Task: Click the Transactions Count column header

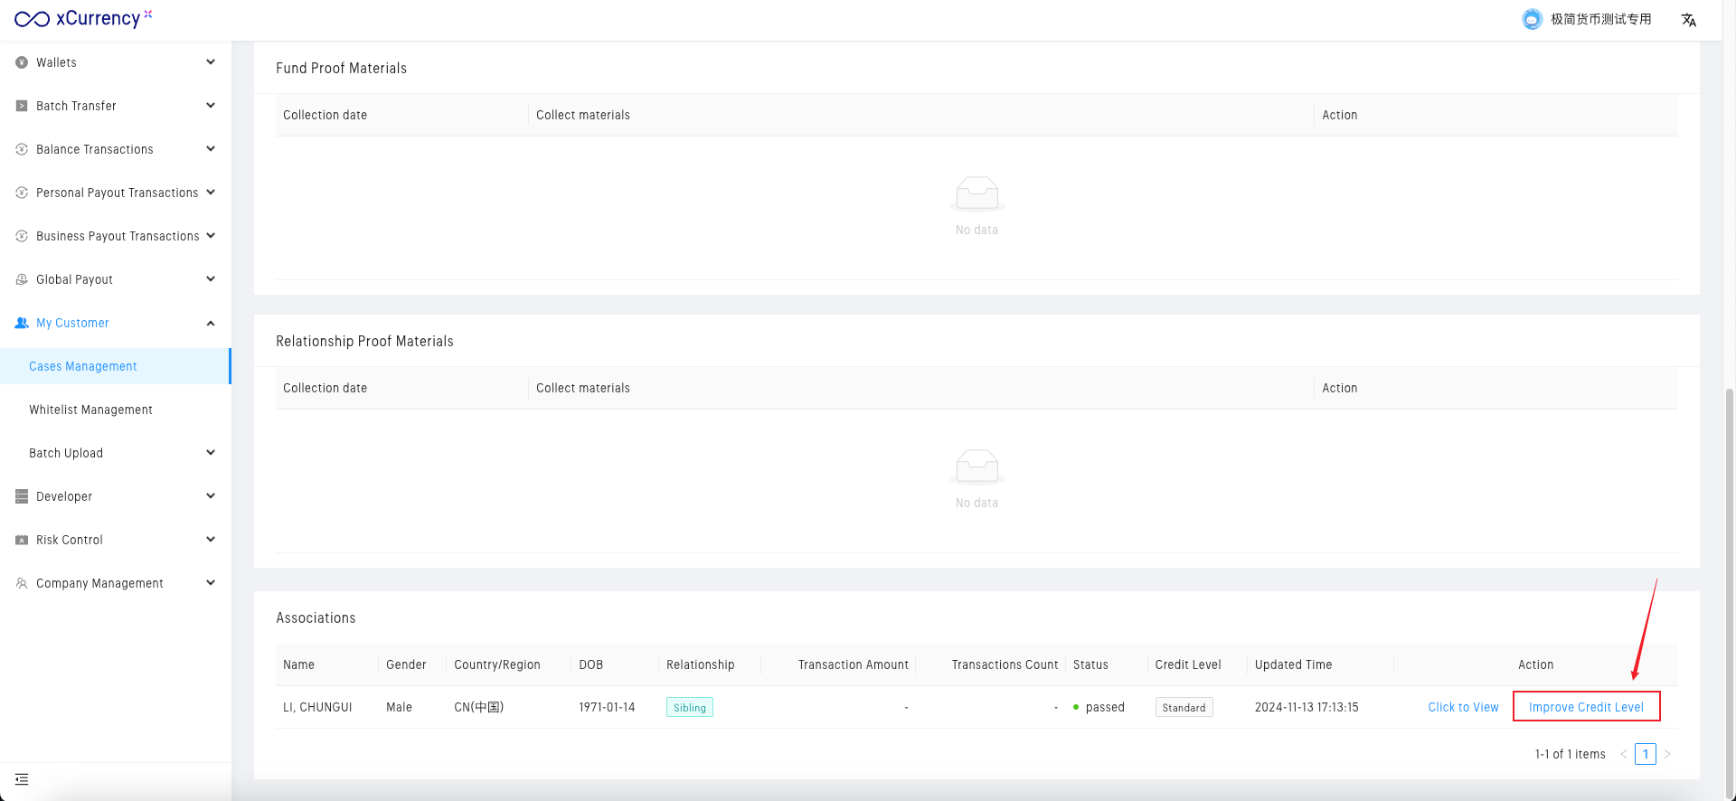Action: coord(1005,664)
